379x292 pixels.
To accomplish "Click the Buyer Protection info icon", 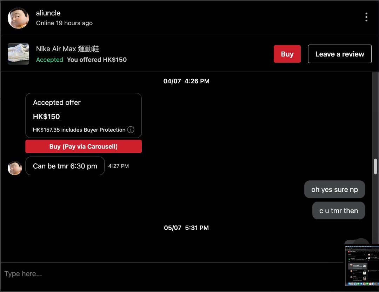I will (x=131, y=130).
